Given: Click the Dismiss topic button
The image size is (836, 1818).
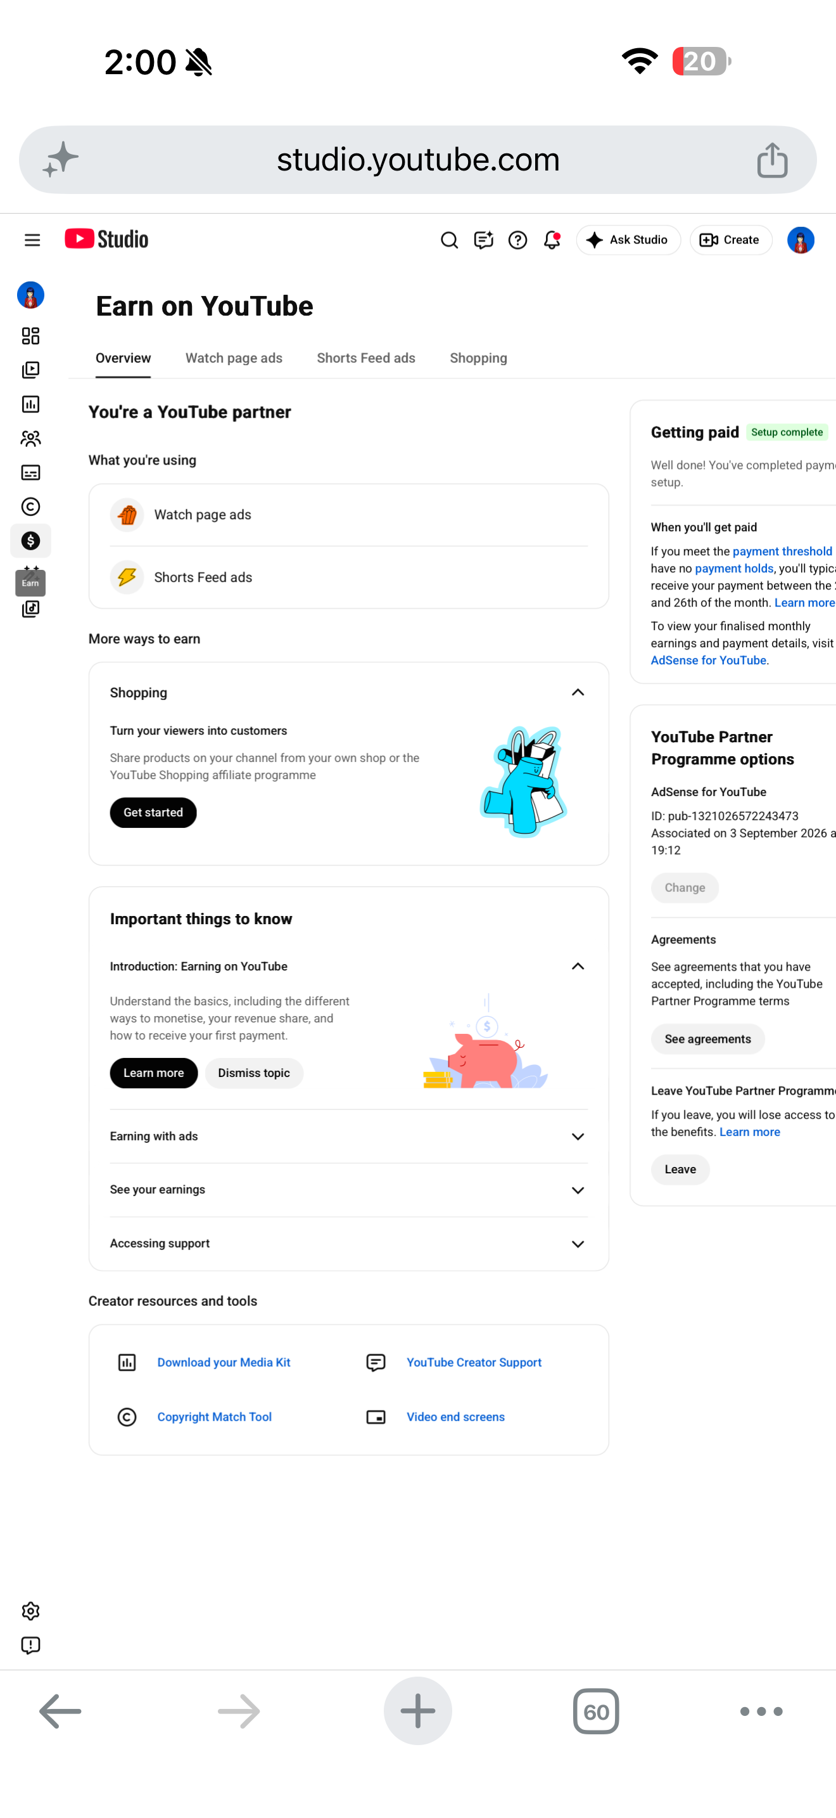Looking at the screenshot, I should pyautogui.click(x=254, y=1073).
